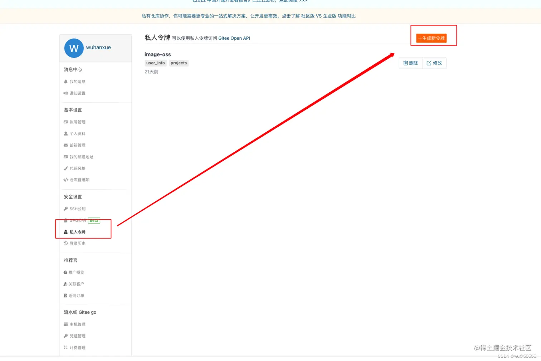Click the speaker icon beside 通知设置
The height and width of the screenshot is (361, 541).
(66, 93)
